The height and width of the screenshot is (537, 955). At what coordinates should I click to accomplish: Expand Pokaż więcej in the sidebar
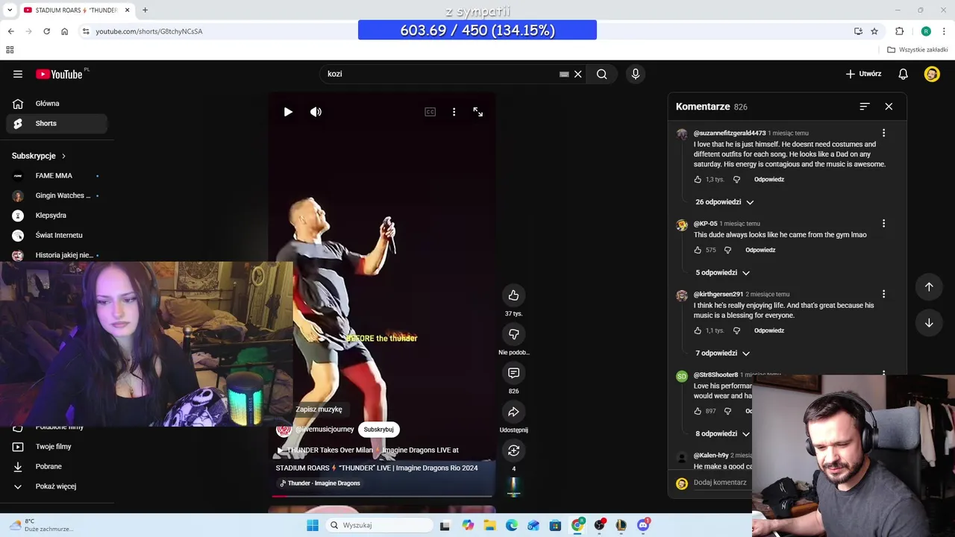pyautogui.click(x=57, y=486)
